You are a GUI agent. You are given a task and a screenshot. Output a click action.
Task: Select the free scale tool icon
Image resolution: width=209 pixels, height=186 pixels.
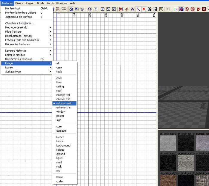tap(96, 9)
